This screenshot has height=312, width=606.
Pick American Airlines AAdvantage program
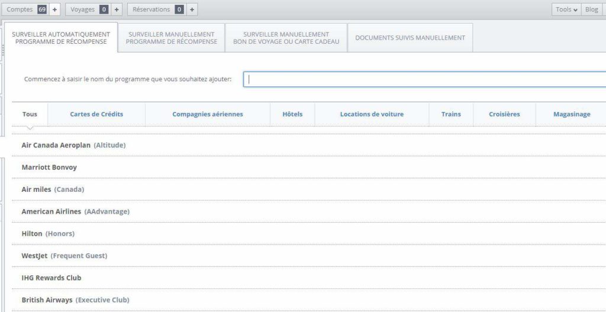pyautogui.click(x=75, y=211)
